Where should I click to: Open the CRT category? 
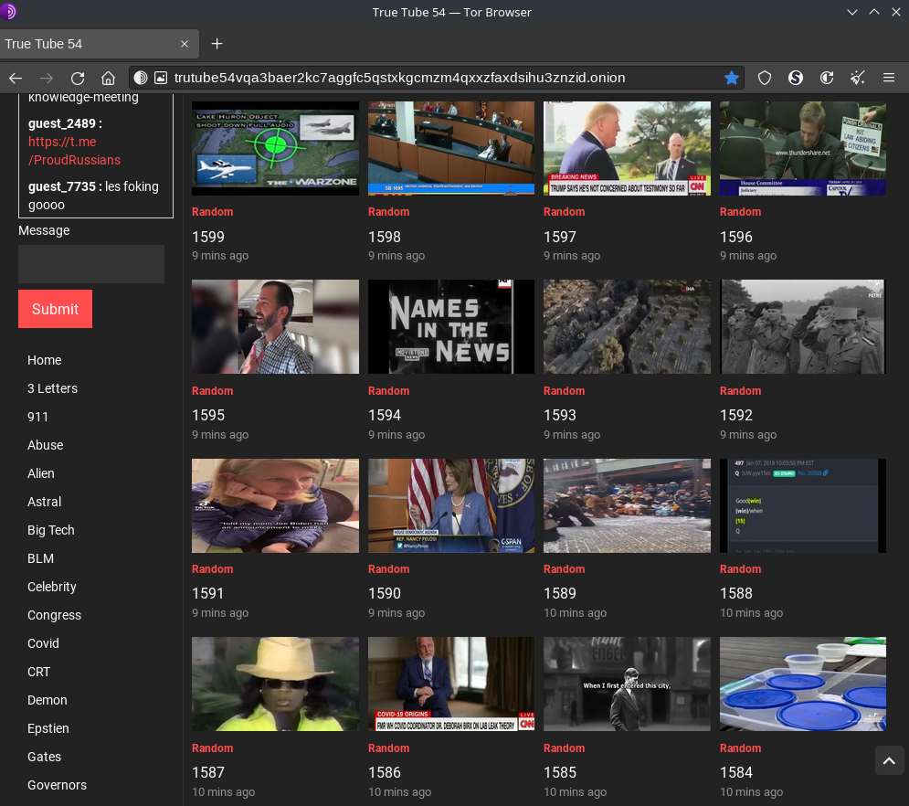click(x=39, y=672)
